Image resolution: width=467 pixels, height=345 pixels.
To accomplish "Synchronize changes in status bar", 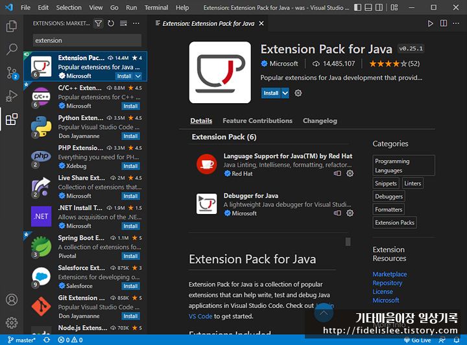I will click(47, 340).
